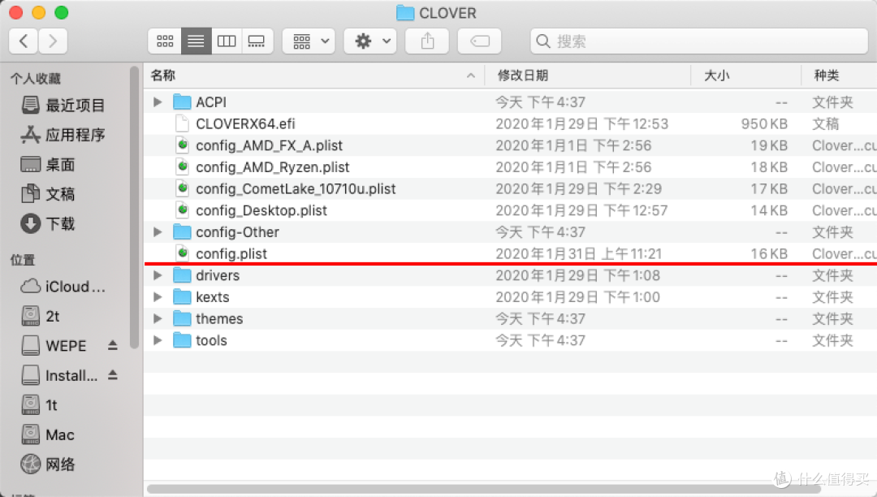Click the 个人收藏 sidebar section header
The image size is (877, 497).
(35, 78)
